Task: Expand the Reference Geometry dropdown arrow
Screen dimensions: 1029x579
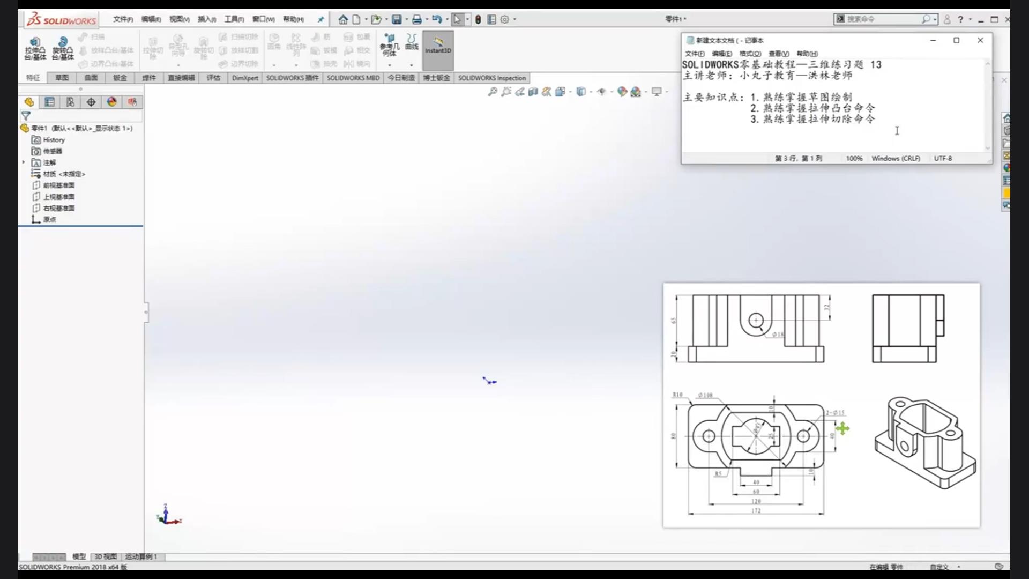Action: click(390, 65)
